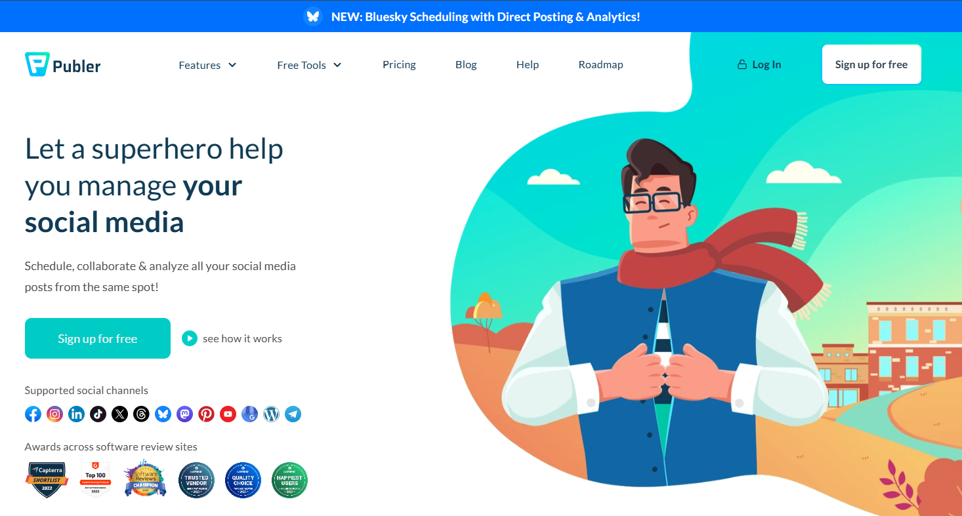The image size is (962, 516).
Task: Open the Help menu item
Action: coord(528,64)
